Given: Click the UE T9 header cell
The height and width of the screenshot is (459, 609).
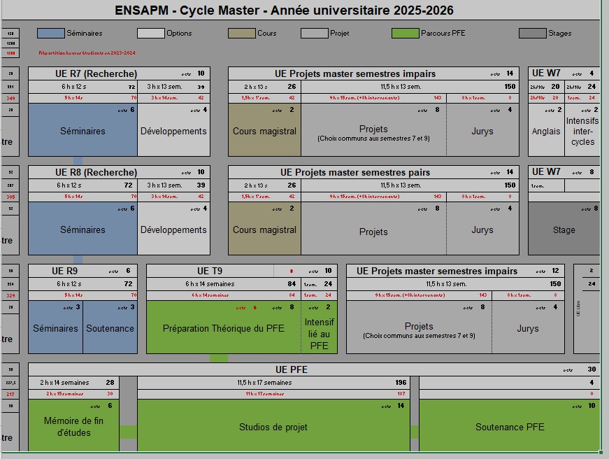Looking at the screenshot, I should [x=209, y=271].
